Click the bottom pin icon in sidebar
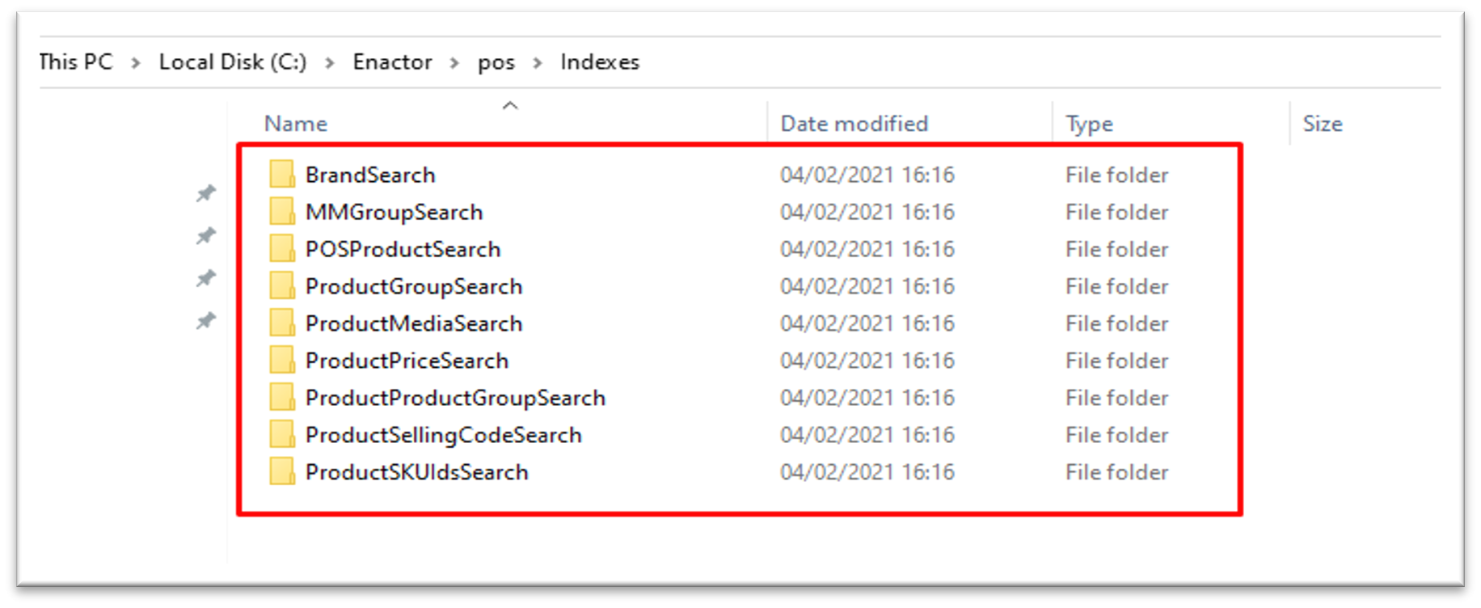The width and height of the screenshot is (1481, 608). (206, 321)
